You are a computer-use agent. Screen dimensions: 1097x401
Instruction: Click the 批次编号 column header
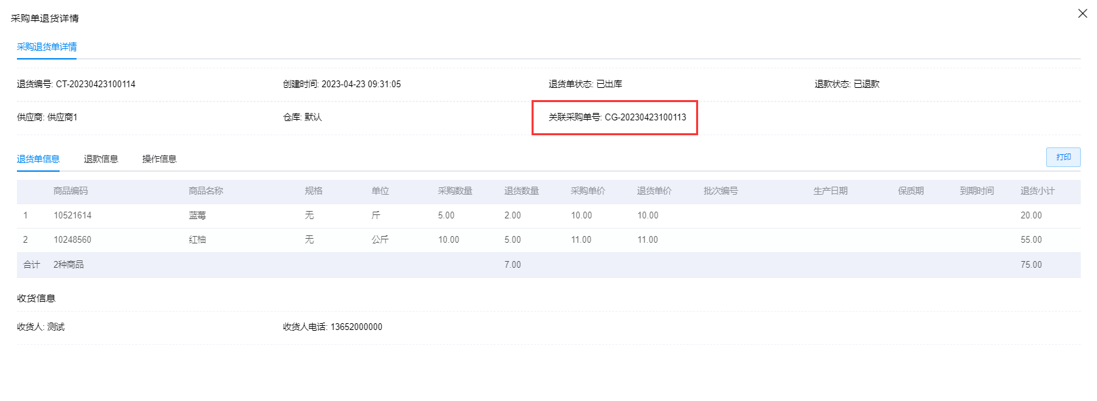(x=720, y=191)
